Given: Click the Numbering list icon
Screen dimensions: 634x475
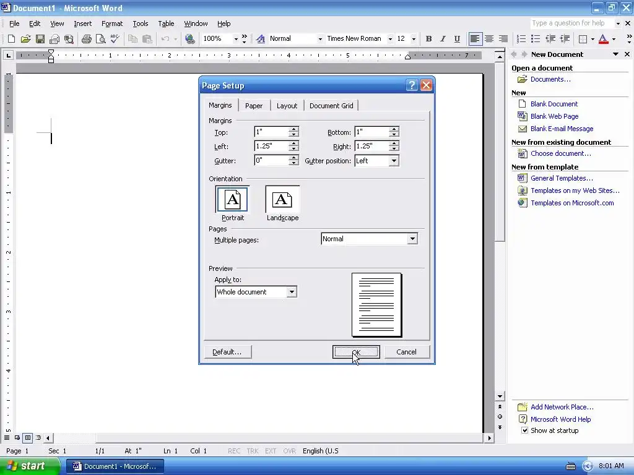Looking at the screenshot, I should 521,39.
